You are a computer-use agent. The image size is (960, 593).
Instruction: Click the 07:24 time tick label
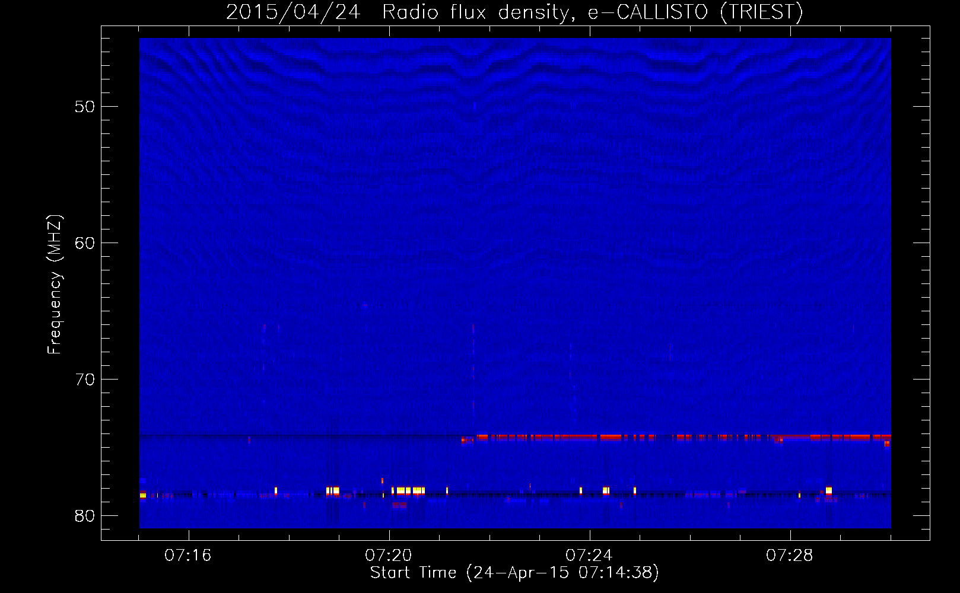click(x=589, y=556)
